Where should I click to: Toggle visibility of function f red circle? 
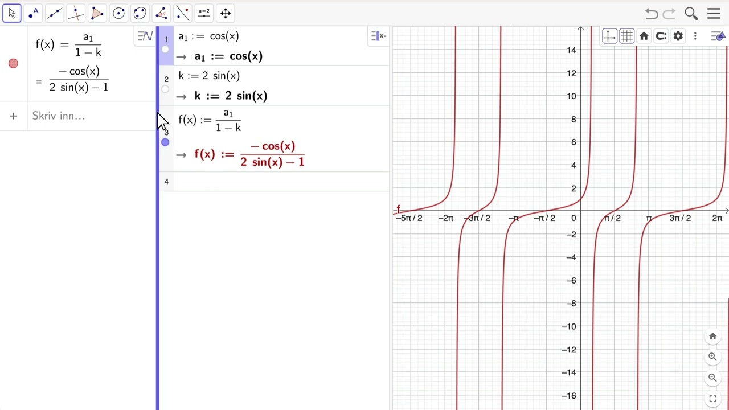tap(13, 63)
